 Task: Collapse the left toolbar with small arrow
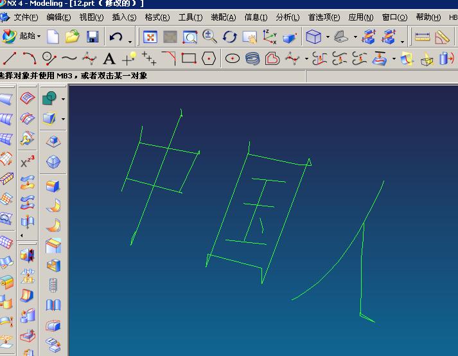(x=22, y=235)
